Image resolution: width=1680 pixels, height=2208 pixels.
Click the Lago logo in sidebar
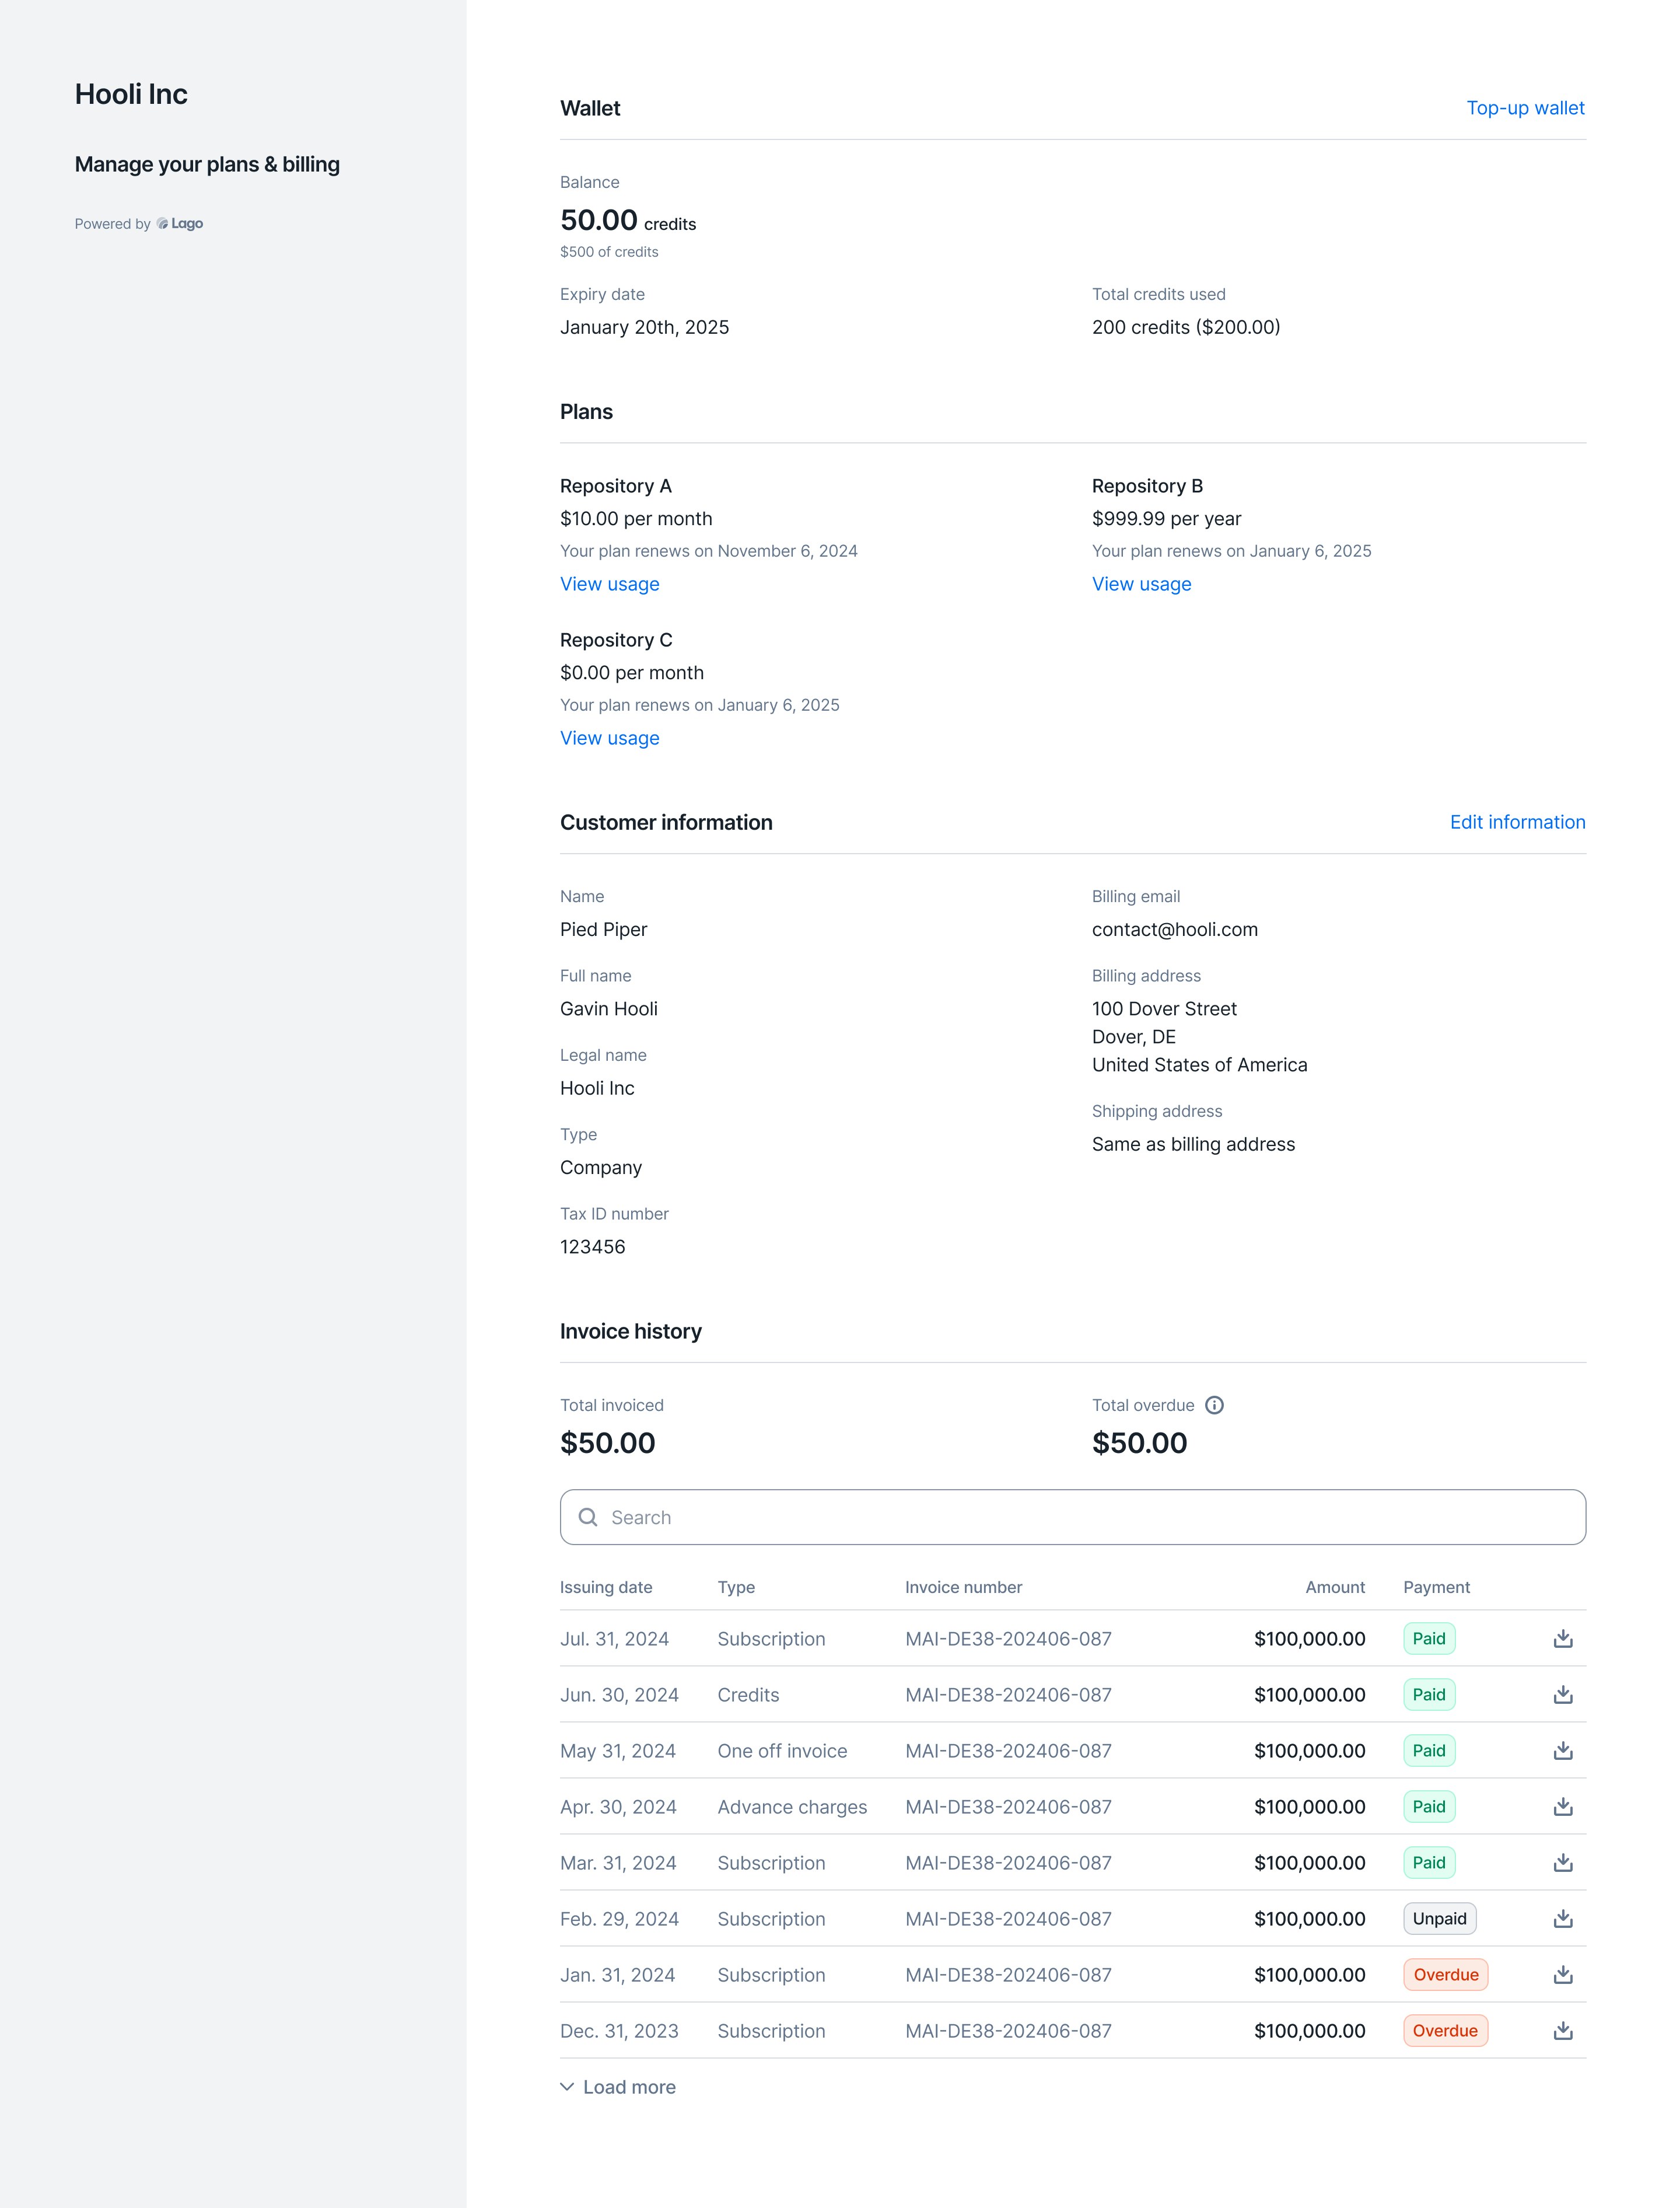180,224
